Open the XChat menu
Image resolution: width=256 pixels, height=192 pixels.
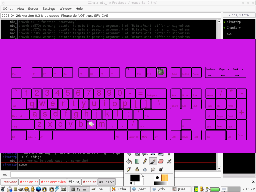(8, 8)
